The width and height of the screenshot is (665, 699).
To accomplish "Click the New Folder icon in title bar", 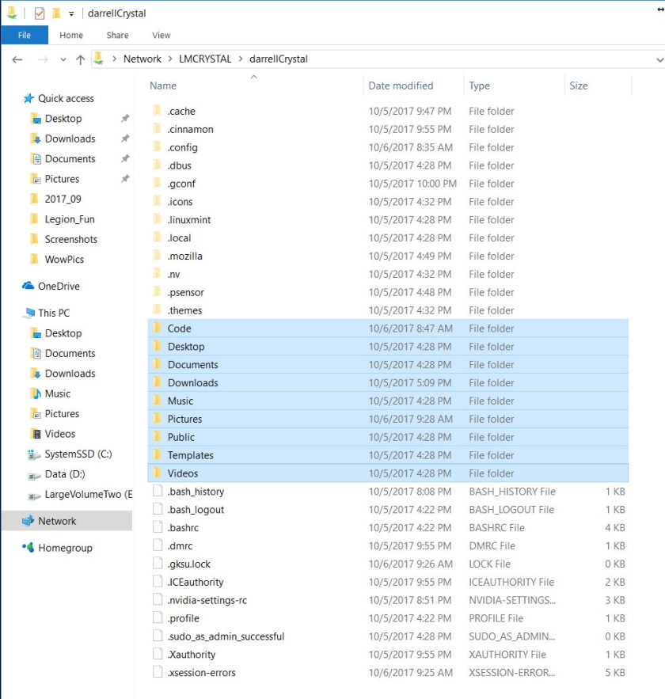I will pyautogui.click(x=56, y=13).
